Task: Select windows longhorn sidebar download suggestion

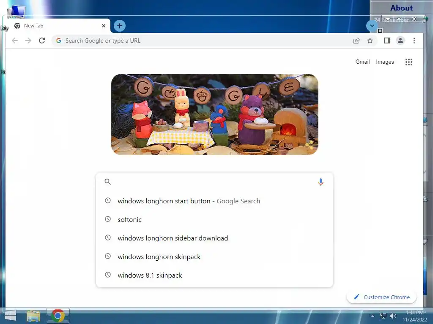Action: point(214,238)
